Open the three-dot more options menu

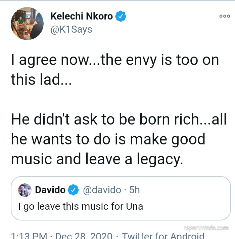point(224,16)
